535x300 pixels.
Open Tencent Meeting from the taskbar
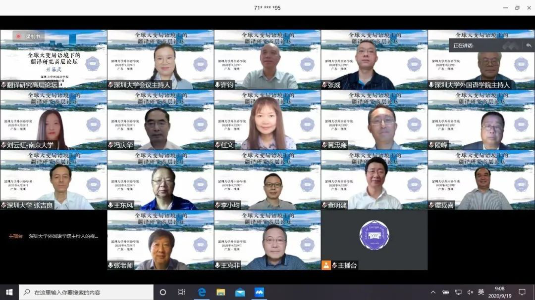tap(259, 292)
